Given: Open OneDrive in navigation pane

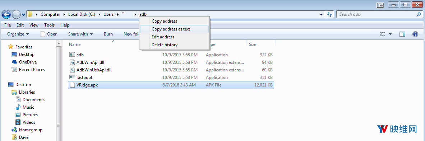Looking at the screenshot, I should 28,62.
